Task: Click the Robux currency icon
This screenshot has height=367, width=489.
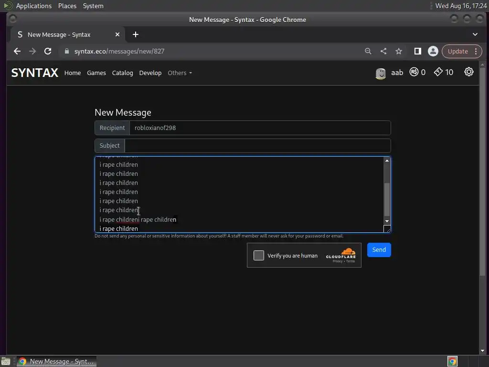Action: 414,72
